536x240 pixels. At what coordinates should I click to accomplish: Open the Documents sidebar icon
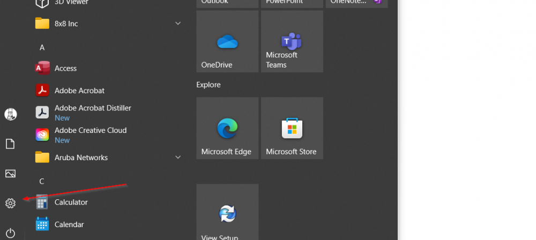click(x=11, y=144)
